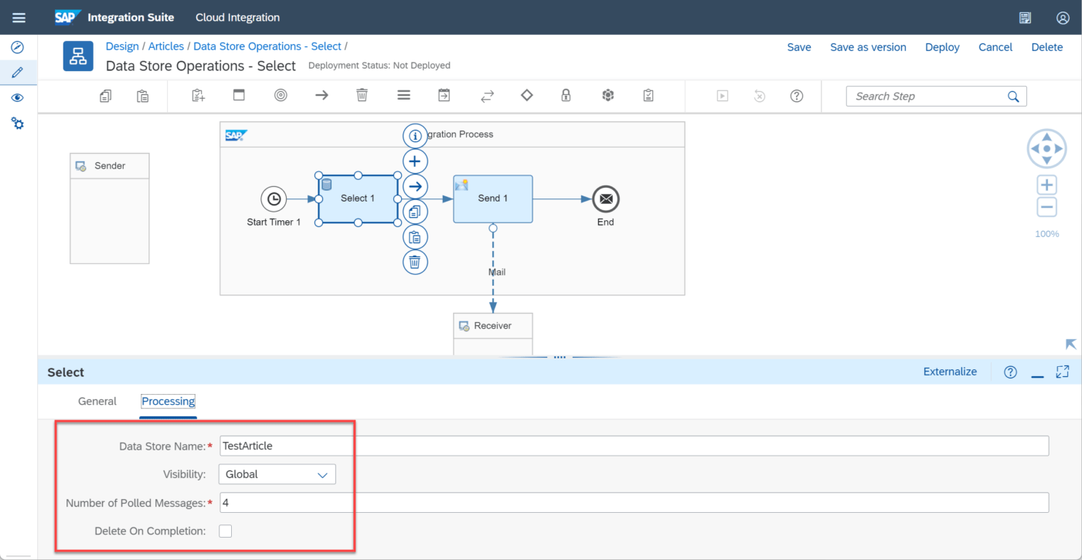Click the canvas pan navigation wheel

pyautogui.click(x=1047, y=148)
